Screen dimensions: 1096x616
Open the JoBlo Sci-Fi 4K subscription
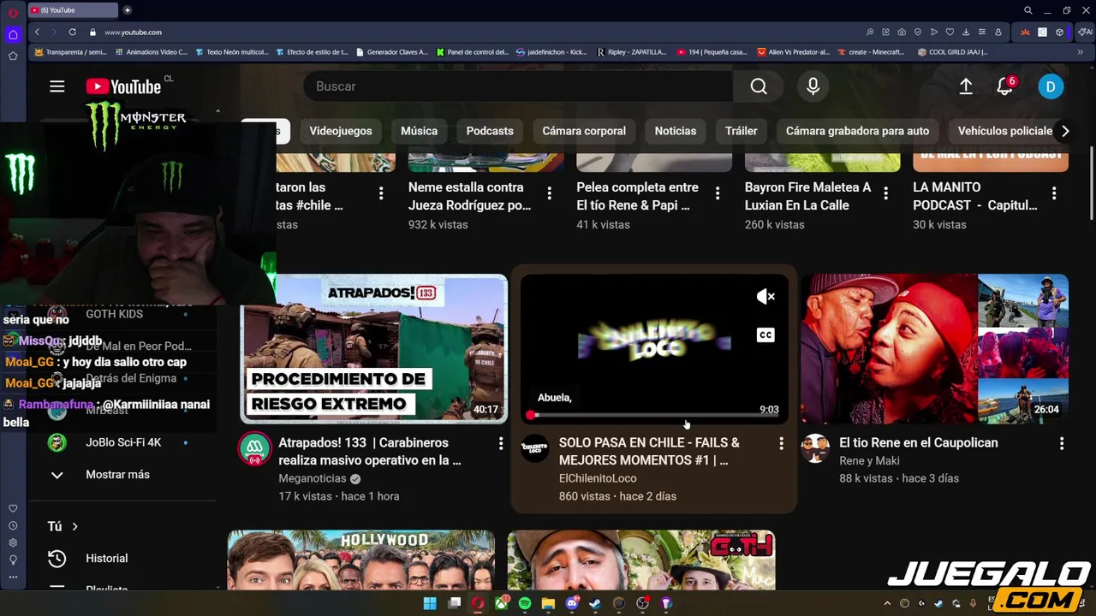pos(123,442)
